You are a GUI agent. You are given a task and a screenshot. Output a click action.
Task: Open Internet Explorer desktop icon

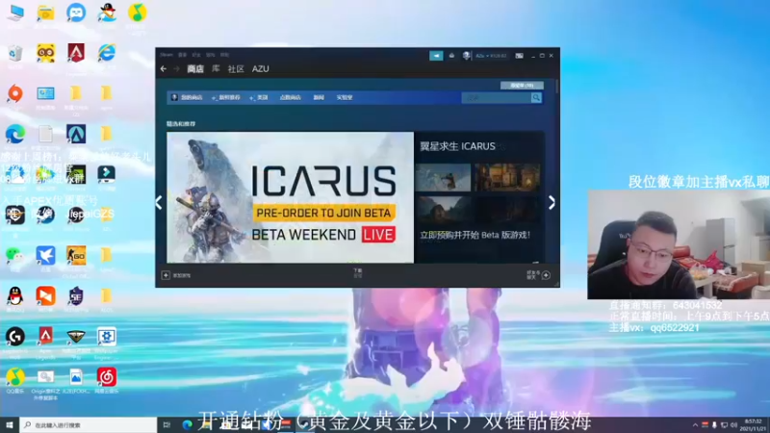tap(107, 53)
